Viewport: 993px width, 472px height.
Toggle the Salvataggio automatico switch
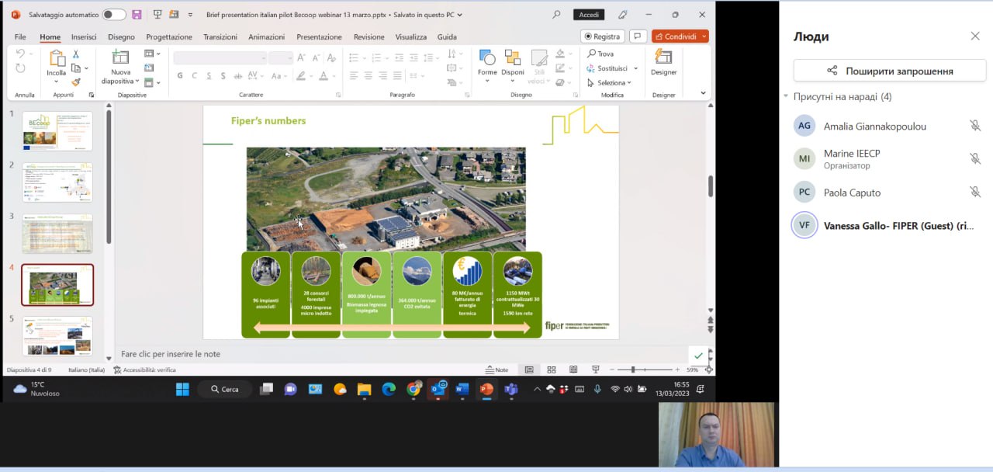click(x=114, y=15)
